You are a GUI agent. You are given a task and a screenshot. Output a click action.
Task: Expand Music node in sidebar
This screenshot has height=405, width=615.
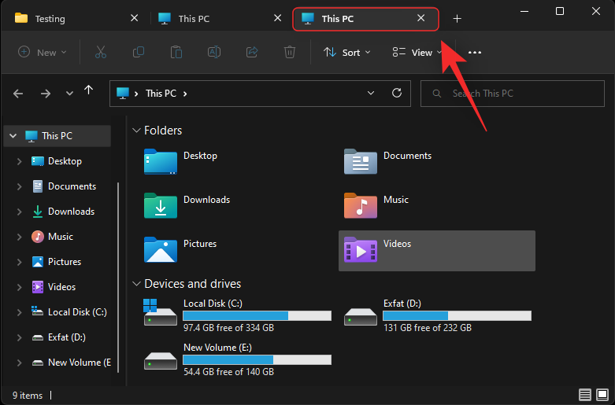point(19,237)
